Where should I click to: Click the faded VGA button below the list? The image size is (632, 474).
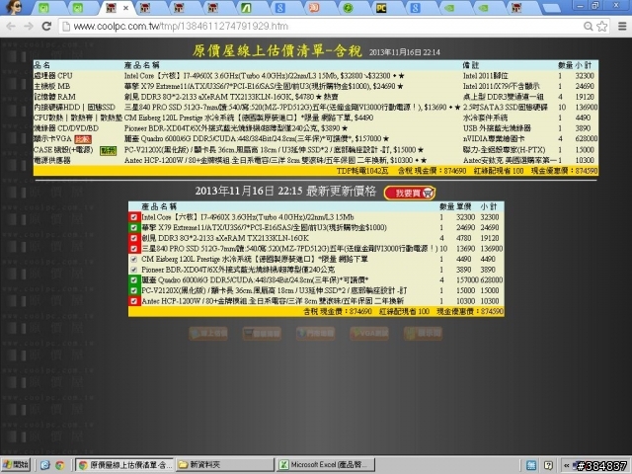[369, 334]
